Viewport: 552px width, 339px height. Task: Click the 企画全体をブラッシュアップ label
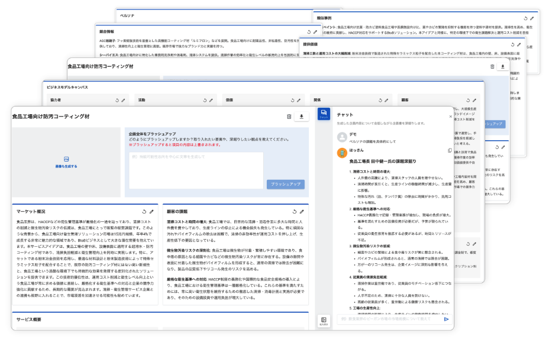(x=152, y=134)
